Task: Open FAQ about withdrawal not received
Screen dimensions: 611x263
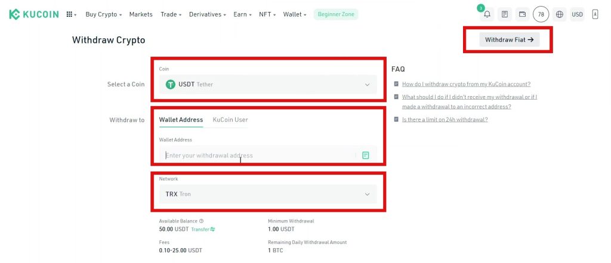Action: point(470,102)
